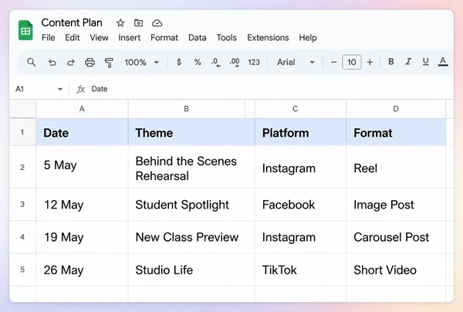This screenshot has width=463, height=312.
Task: Select the Date header cell
Action: pyautogui.click(x=82, y=132)
